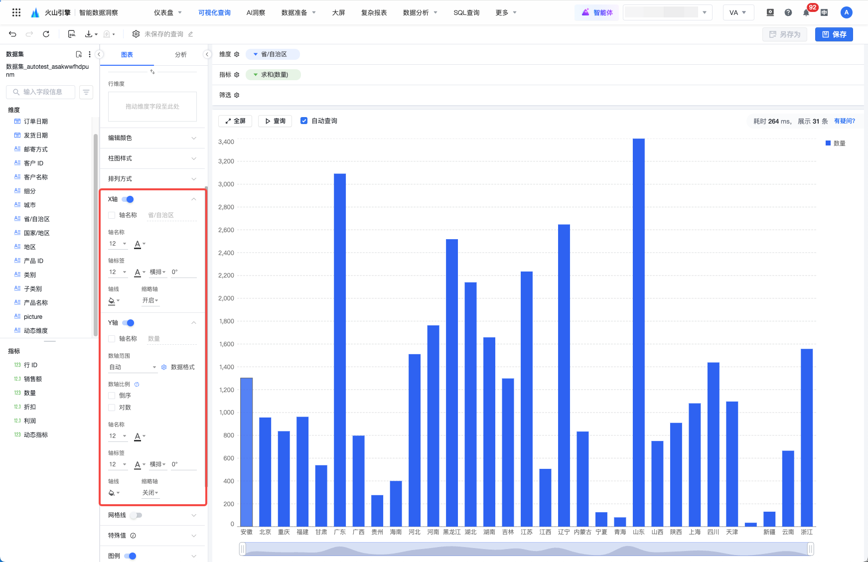Toggle the X轴 switch

(128, 199)
